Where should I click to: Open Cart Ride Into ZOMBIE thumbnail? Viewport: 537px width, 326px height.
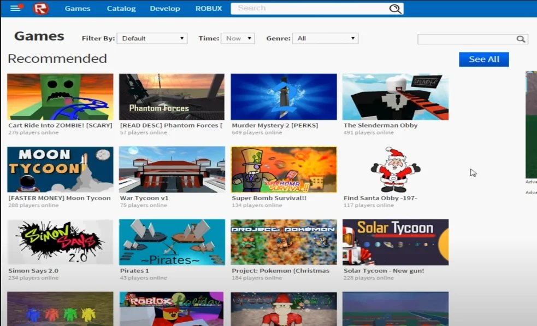point(60,97)
